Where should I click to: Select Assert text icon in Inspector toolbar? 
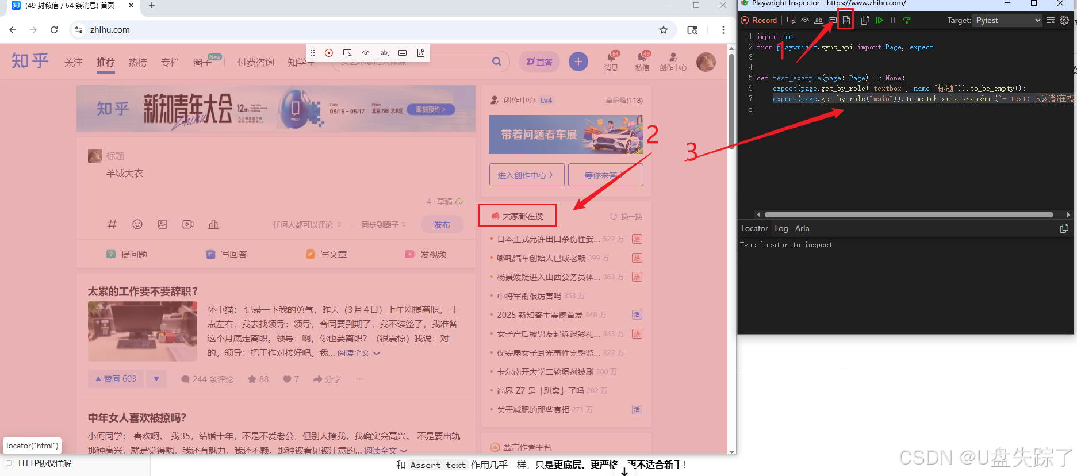click(x=819, y=20)
